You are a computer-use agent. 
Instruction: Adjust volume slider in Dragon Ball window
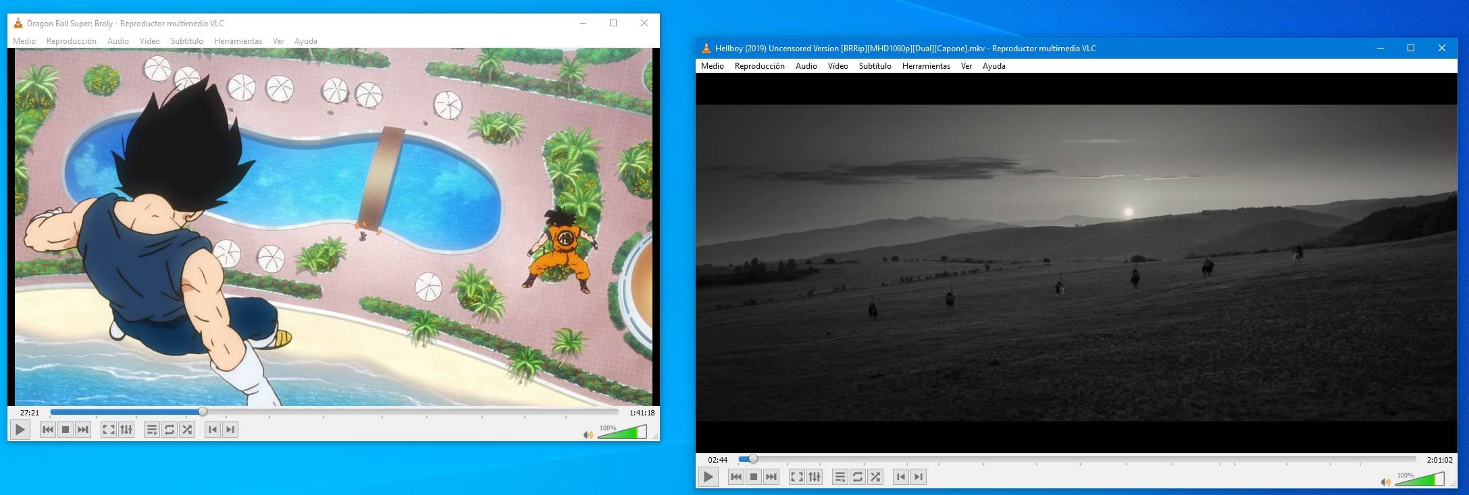click(x=622, y=432)
